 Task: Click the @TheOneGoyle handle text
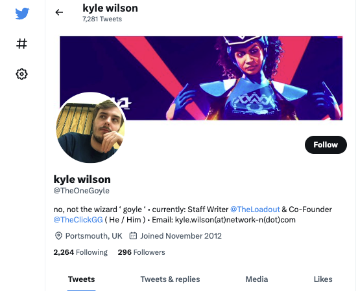click(x=81, y=191)
